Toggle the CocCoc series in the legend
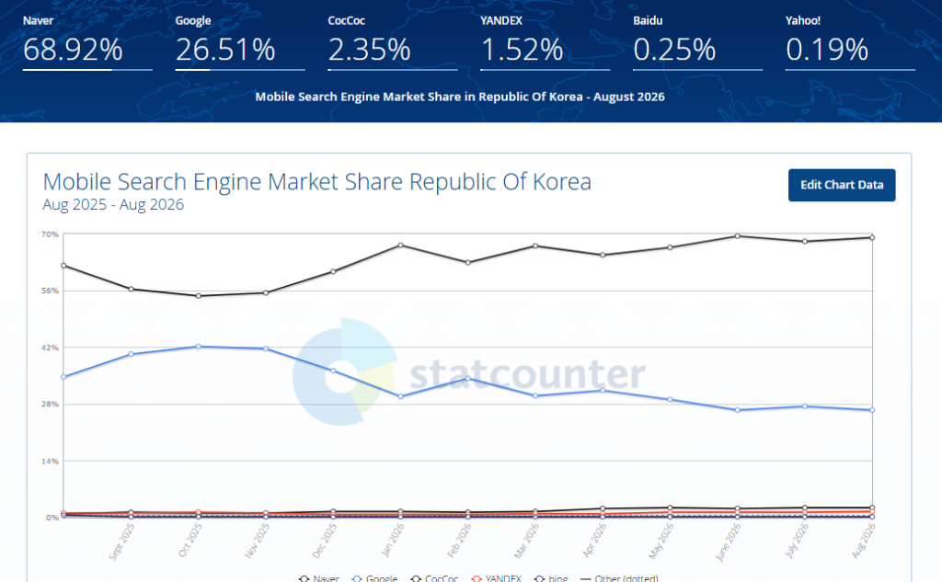This screenshot has height=582, width=942. click(434, 577)
